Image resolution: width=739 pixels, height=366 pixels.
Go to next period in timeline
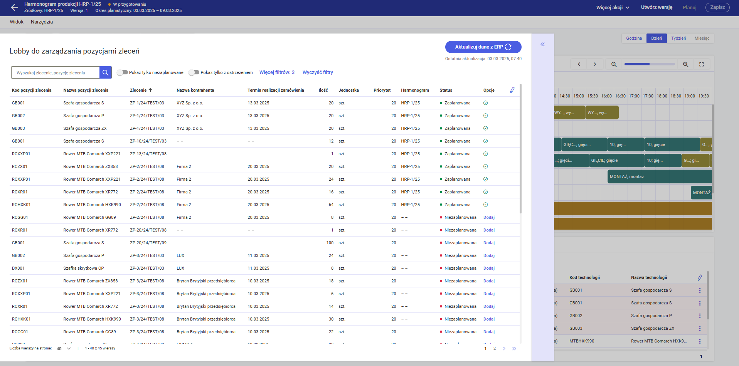coord(595,64)
